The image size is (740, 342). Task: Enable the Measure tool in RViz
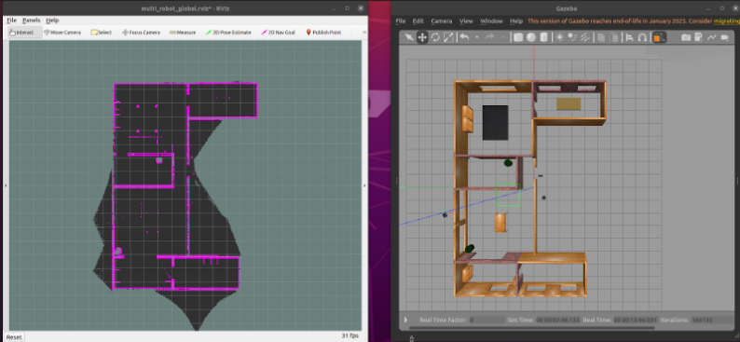[x=183, y=33]
